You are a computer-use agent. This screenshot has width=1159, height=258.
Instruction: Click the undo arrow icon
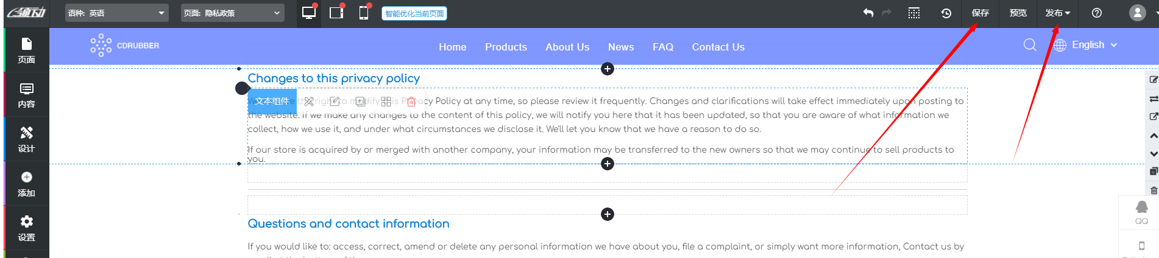(x=868, y=13)
